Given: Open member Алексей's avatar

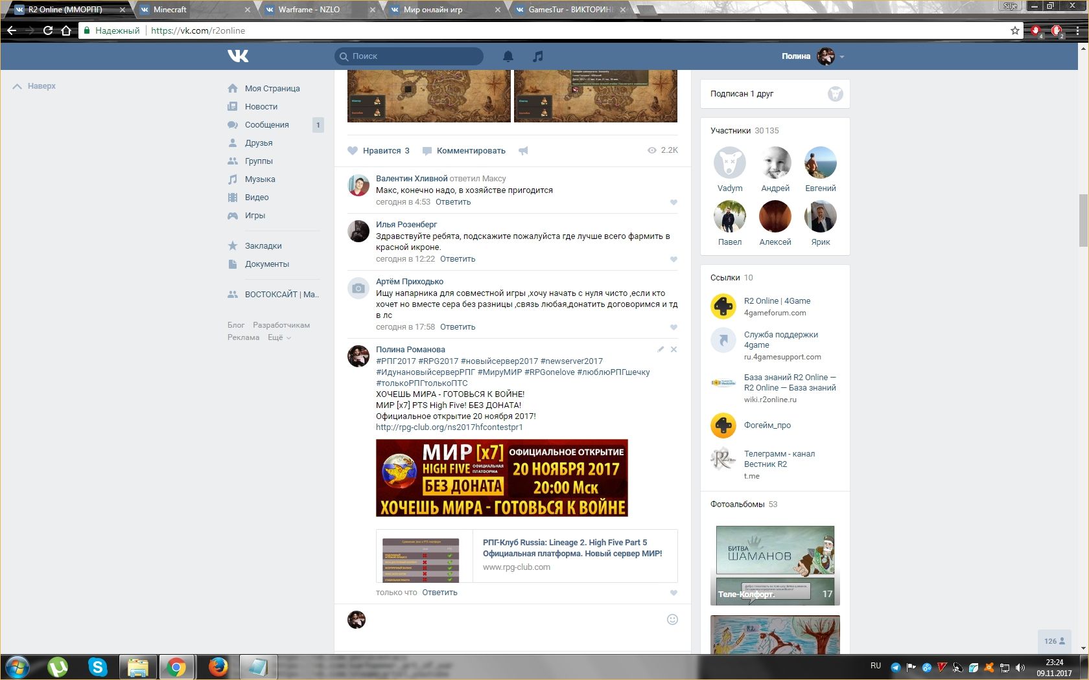Looking at the screenshot, I should (775, 216).
